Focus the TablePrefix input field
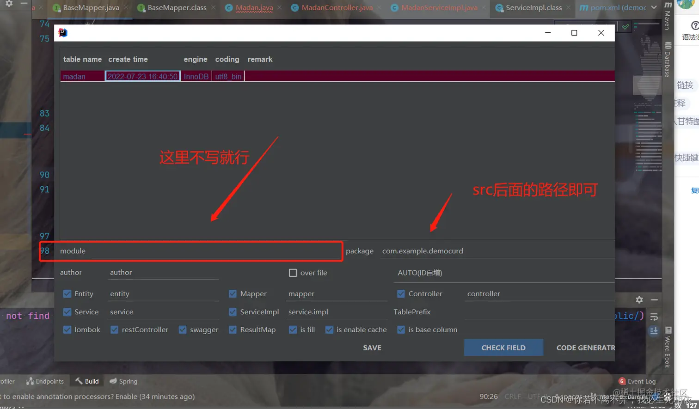Image resolution: width=699 pixels, height=409 pixels. (540, 312)
